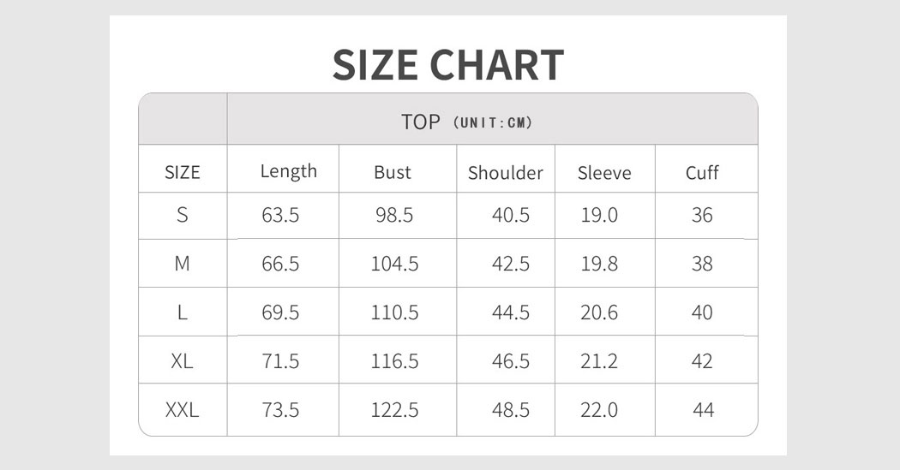This screenshot has width=900, height=470.
Task: Select the M size row label
Action: click(182, 264)
